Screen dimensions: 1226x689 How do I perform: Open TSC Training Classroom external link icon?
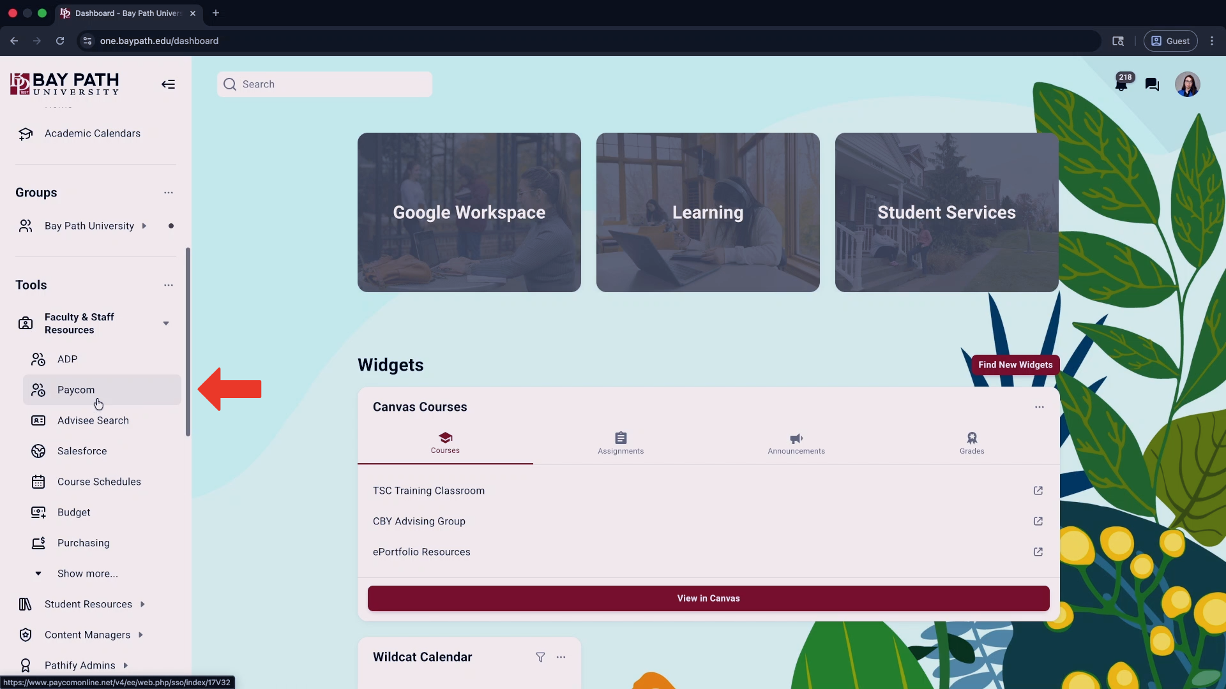[1038, 491]
